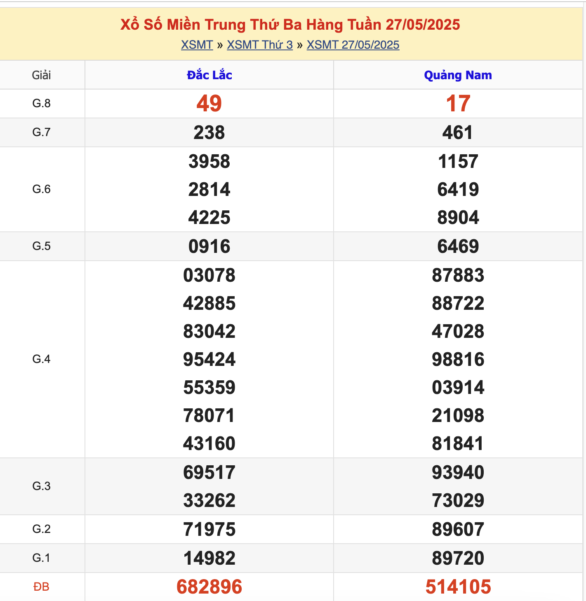Select the G.8 row label

tap(42, 103)
